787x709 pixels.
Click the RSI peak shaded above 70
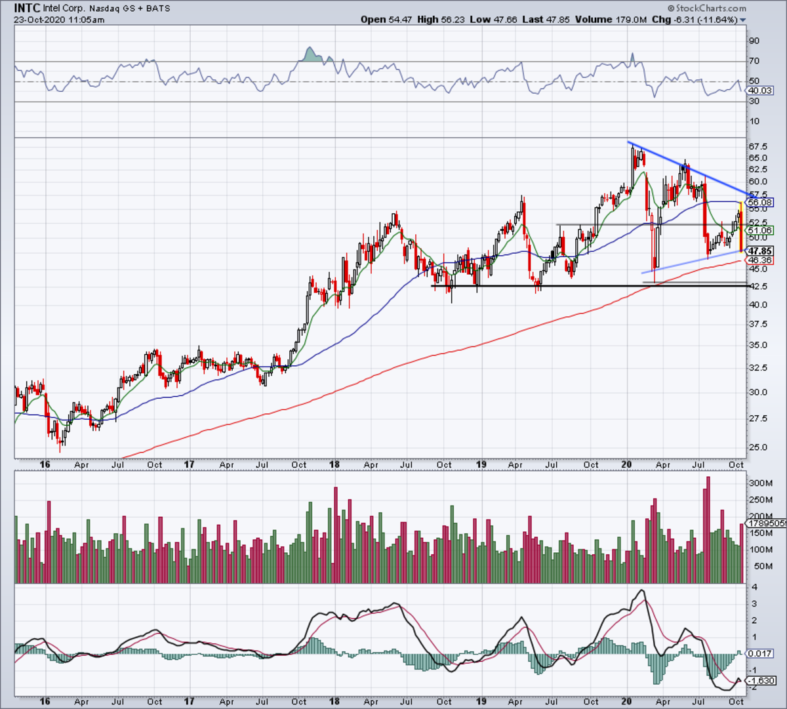point(310,55)
